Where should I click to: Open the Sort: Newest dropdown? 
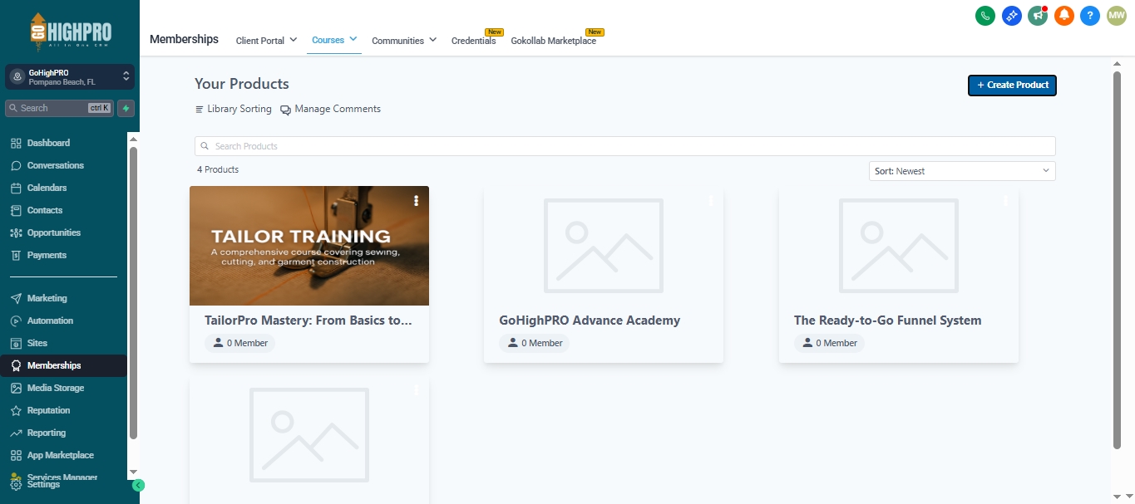[x=962, y=171]
